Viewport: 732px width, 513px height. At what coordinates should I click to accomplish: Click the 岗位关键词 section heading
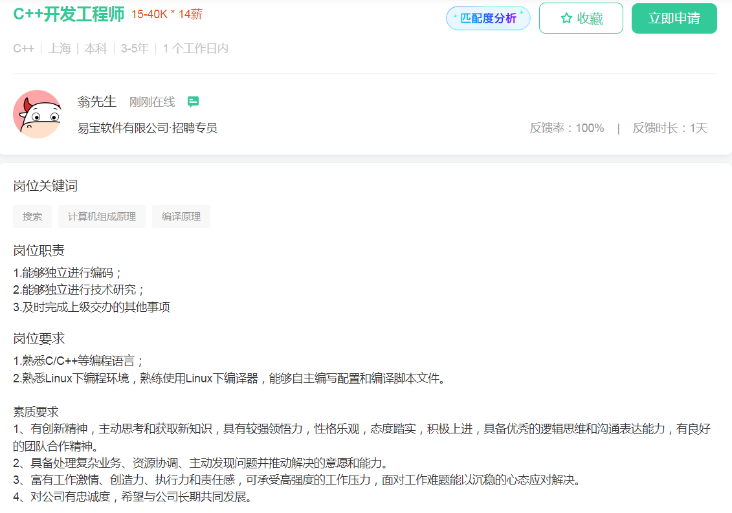pos(45,186)
